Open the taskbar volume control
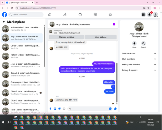 140,122
